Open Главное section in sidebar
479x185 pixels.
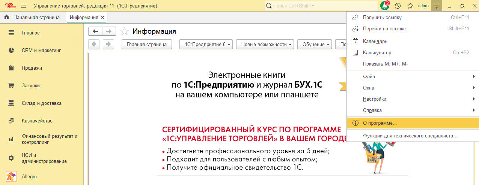click(x=42, y=33)
